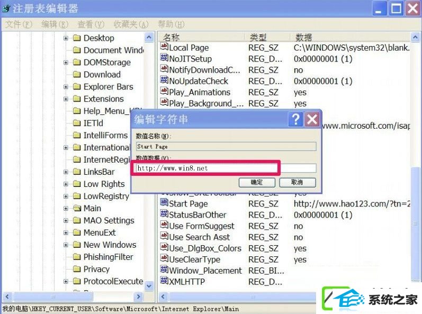422x314 pixels.
Task: Click the 数值名称 Start Page field
Action: pos(226,147)
